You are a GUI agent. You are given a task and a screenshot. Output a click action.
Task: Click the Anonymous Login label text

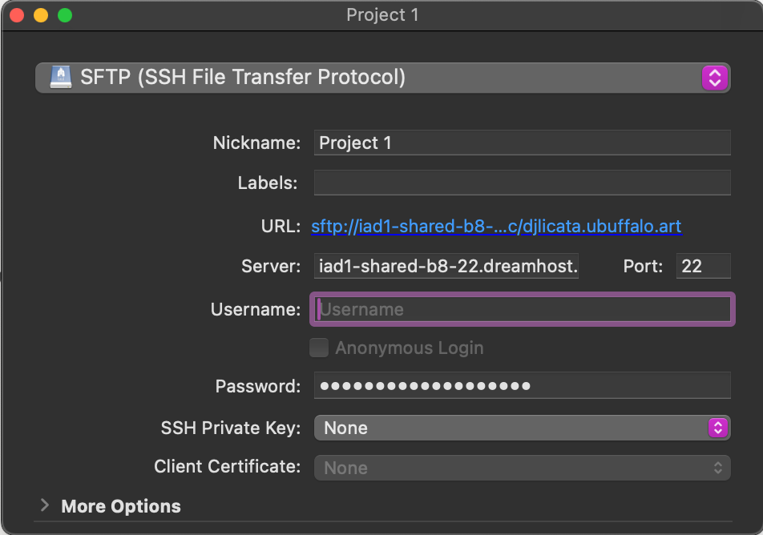tap(409, 348)
